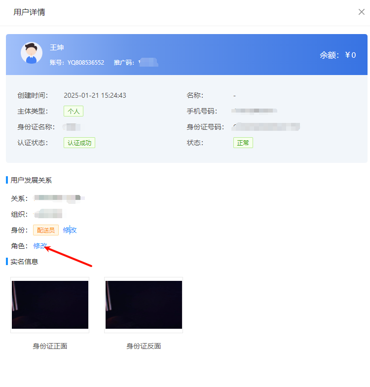370x387 pixels.
Task: Click the 正常 status tag
Action: (243, 143)
